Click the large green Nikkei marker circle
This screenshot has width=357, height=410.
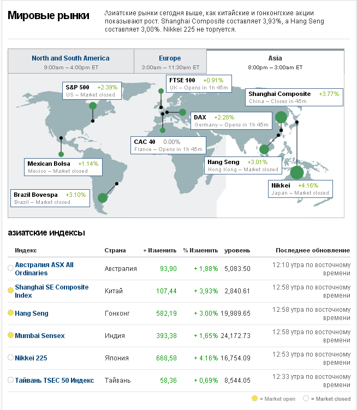point(297,173)
